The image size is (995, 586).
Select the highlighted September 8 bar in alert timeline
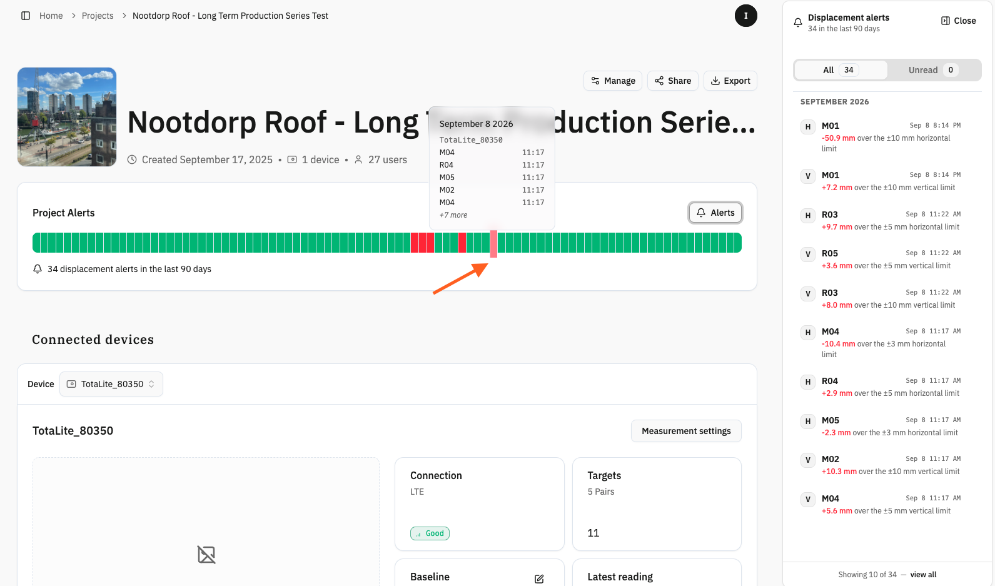(x=493, y=243)
